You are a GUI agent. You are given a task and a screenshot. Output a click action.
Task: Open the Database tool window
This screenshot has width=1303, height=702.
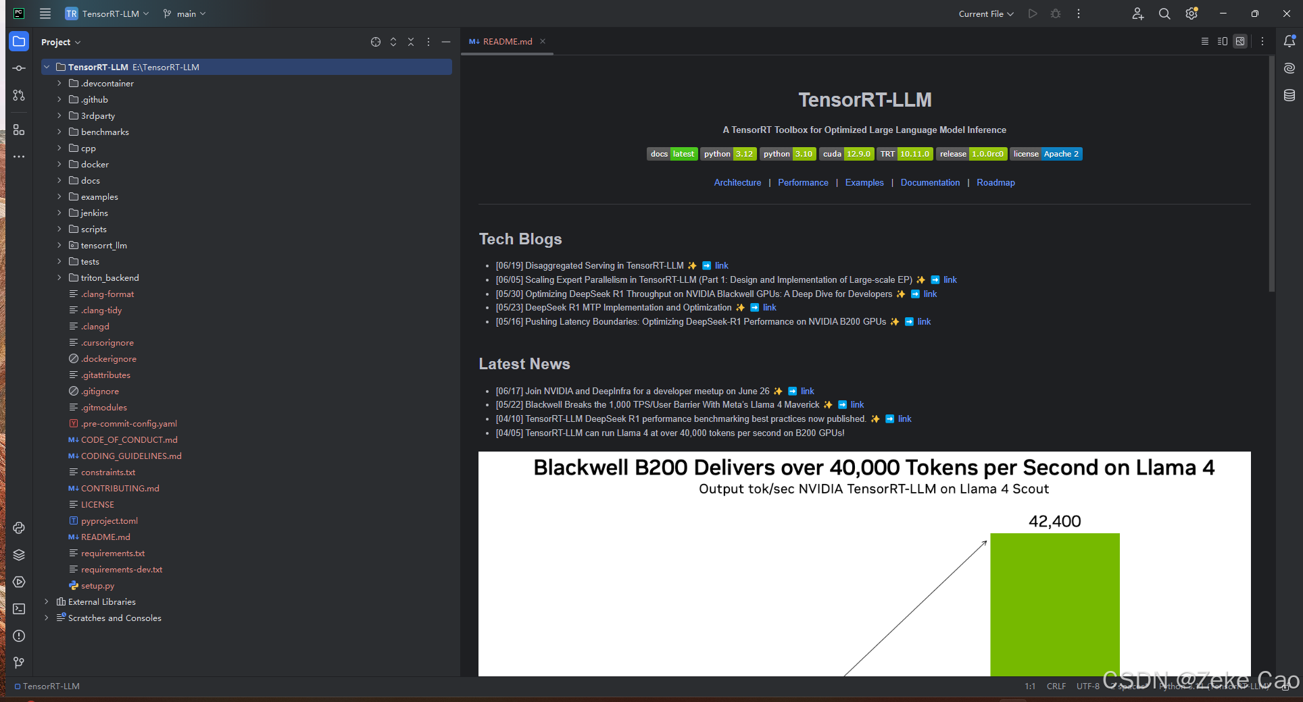[1289, 95]
